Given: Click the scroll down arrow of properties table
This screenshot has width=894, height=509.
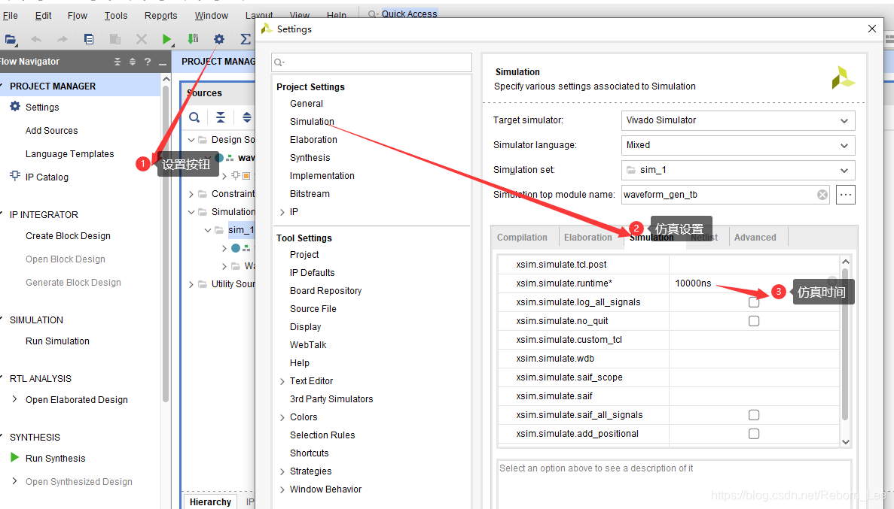Looking at the screenshot, I should click(x=846, y=442).
